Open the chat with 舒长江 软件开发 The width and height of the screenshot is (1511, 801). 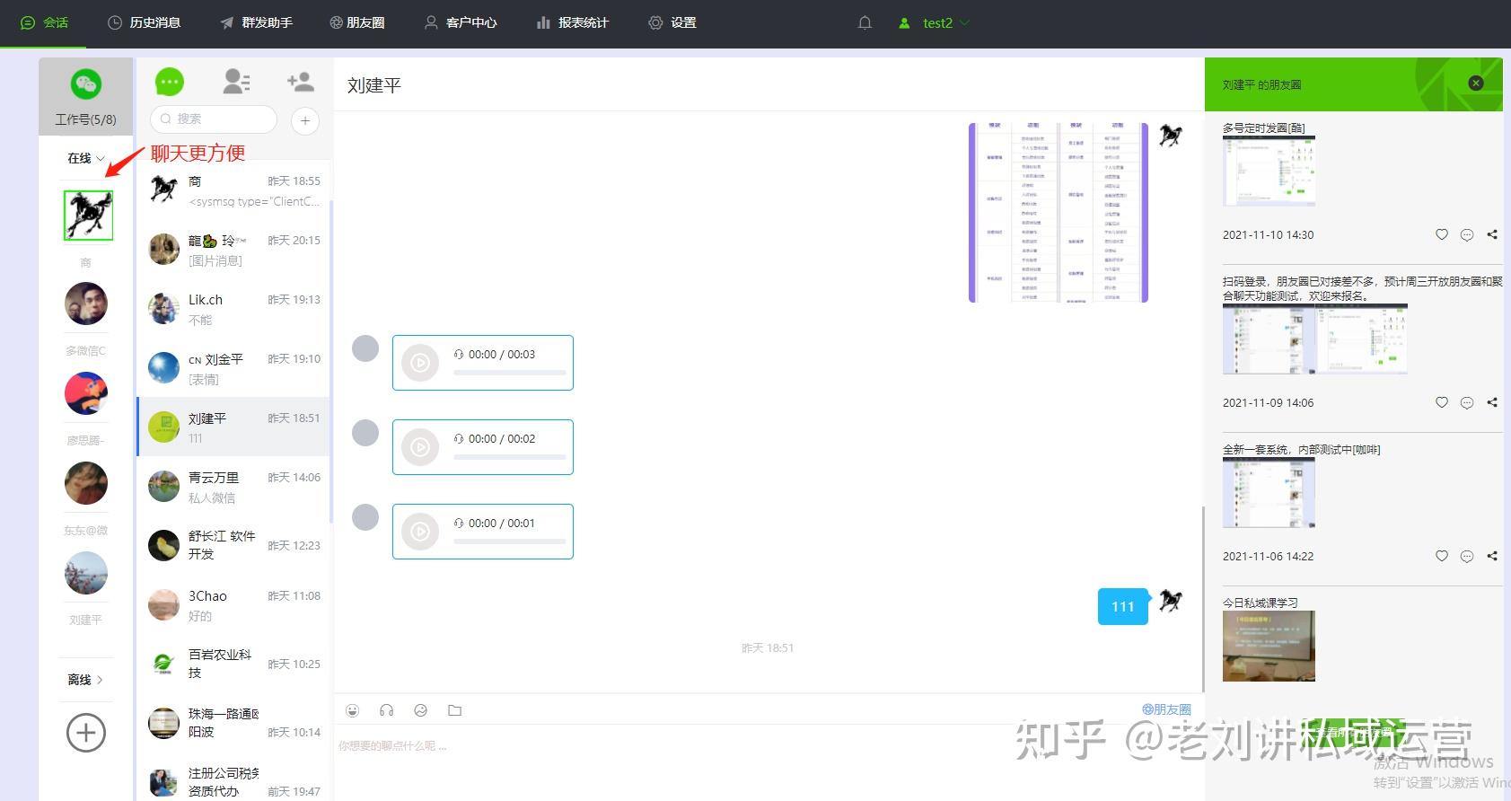coord(233,545)
